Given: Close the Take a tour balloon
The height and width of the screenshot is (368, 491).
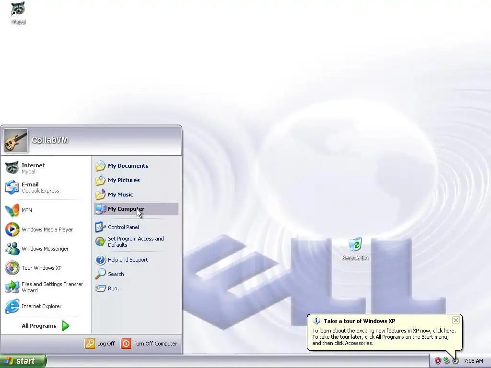Looking at the screenshot, I should 456,320.
